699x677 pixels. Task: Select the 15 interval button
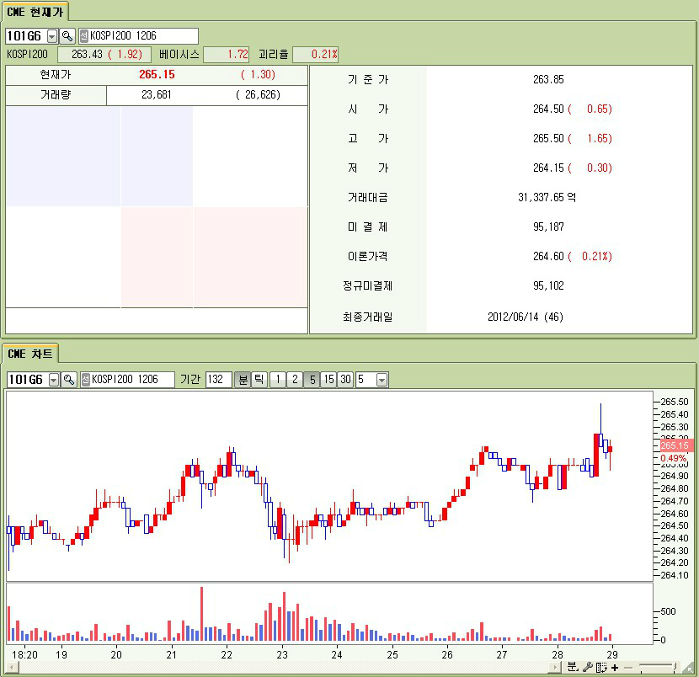pyautogui.click(x=328, y=380)
